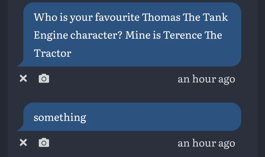Remove the 'something' message with its X icon
This screenshot has width=265, height=157.
coord(23,143)
